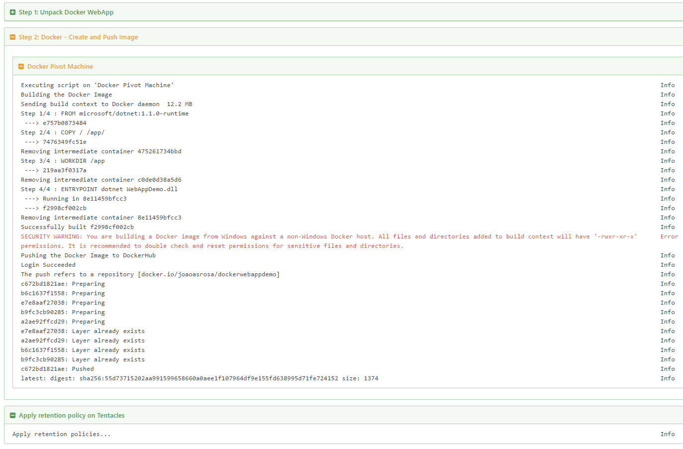Select 'b6c1637f1558: Layer already exists' line

[83, 350]
